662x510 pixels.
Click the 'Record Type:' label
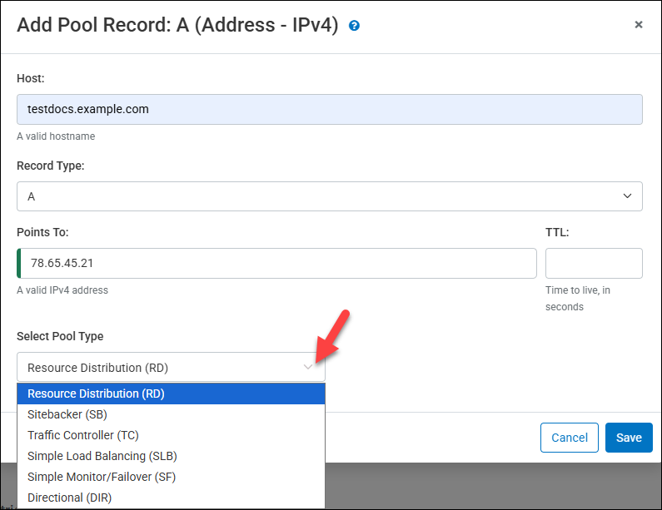tap(51, 166)
